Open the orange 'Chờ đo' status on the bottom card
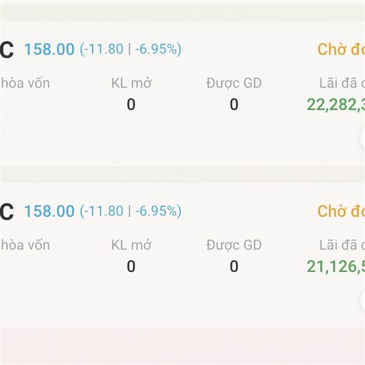This screenshot has width=365, height=365. [341, 211]
